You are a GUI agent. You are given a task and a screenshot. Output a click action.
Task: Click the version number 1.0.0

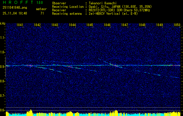point(40,3)
